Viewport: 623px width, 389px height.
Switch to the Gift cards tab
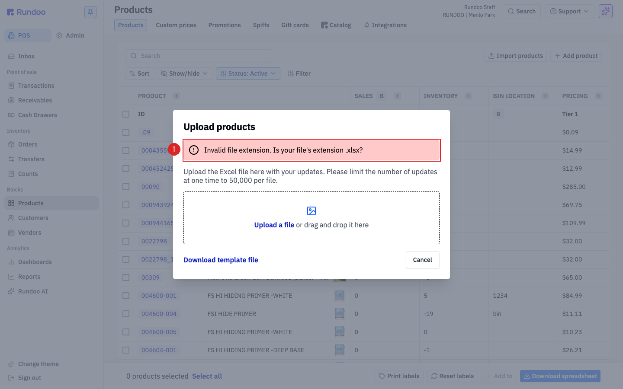click(x=295, y=25)
